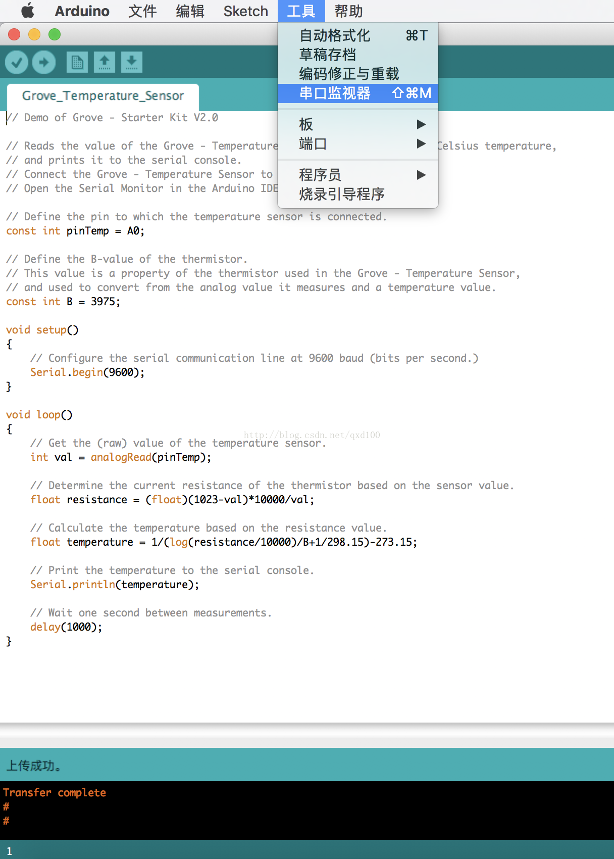Expand the 端口 submenu
614x859 pixels.
click(x=358, y=144)
